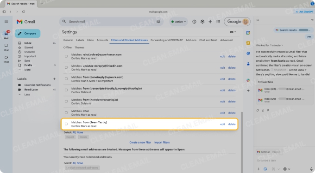Open the Mail section in left rail
Screen dimensions: 315x173
[6, 35]
